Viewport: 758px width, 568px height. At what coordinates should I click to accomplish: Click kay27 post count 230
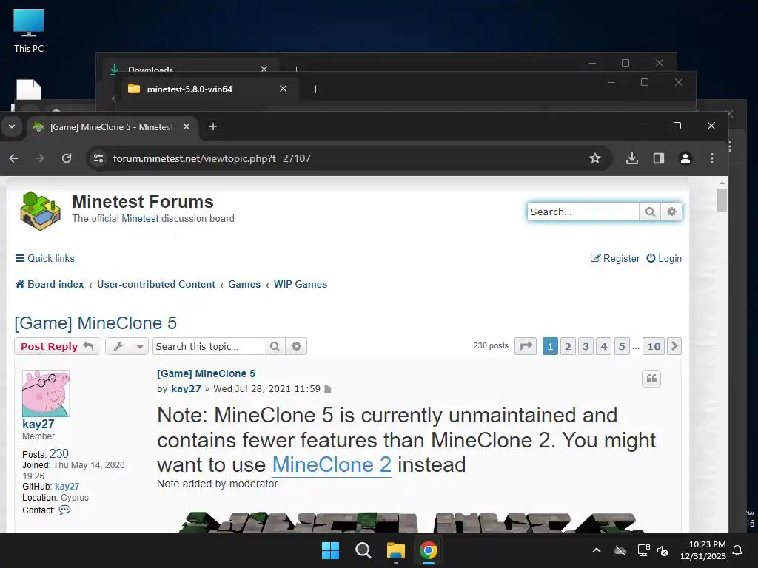point(59,453)
